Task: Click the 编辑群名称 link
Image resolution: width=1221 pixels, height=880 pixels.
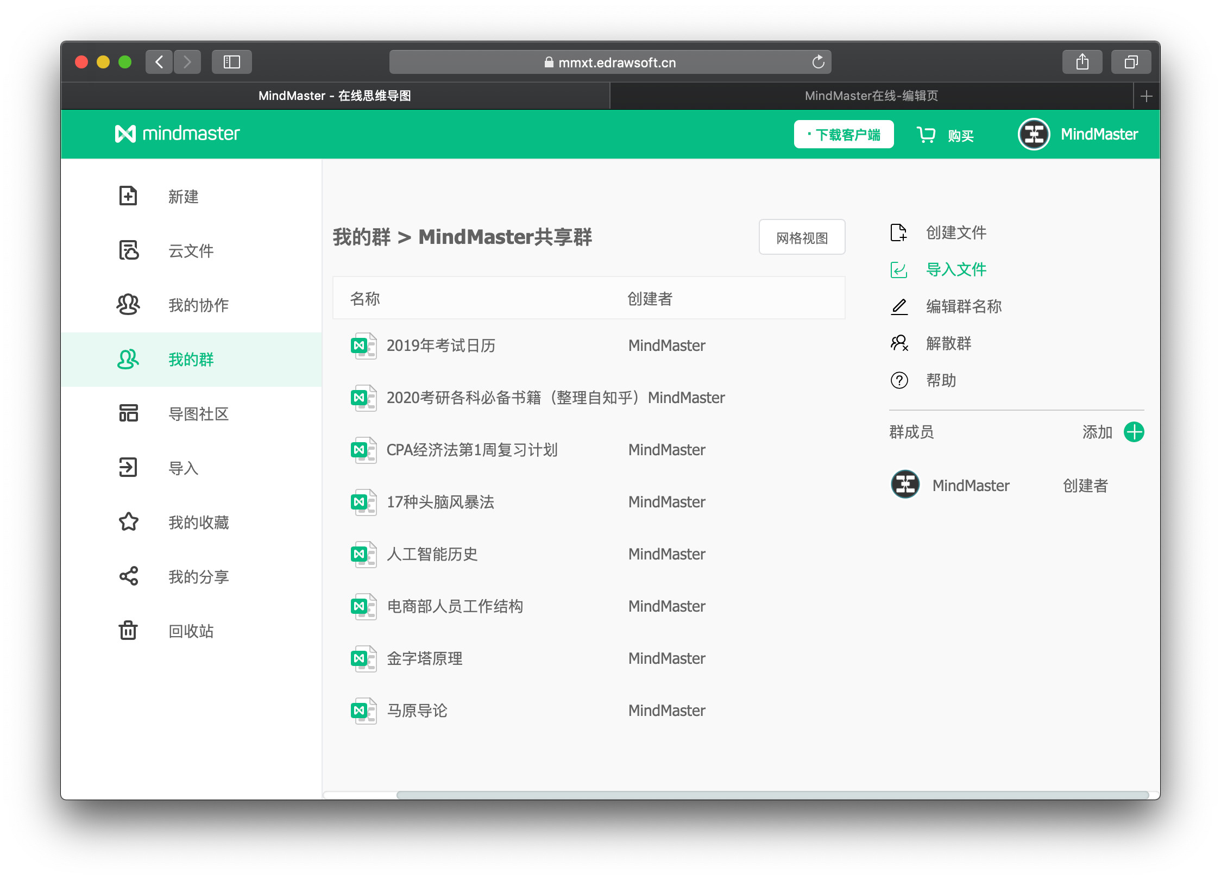Action: coord(964,306)
